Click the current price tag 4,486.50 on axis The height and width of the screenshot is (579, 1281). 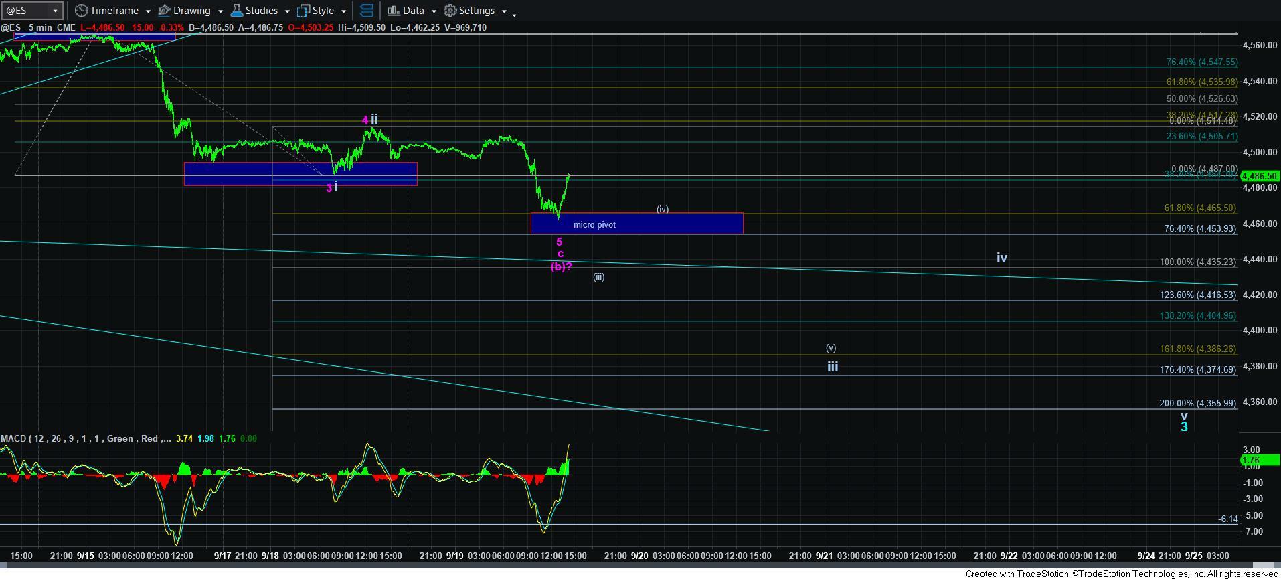click(x=1260, y=176)
